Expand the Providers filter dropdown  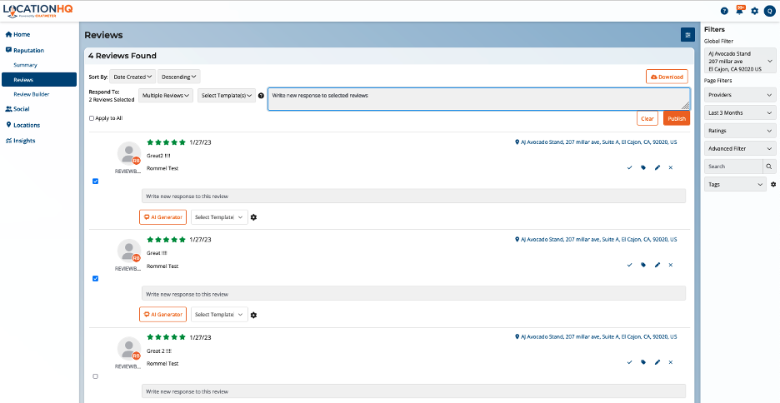click(x=740, y=95)
